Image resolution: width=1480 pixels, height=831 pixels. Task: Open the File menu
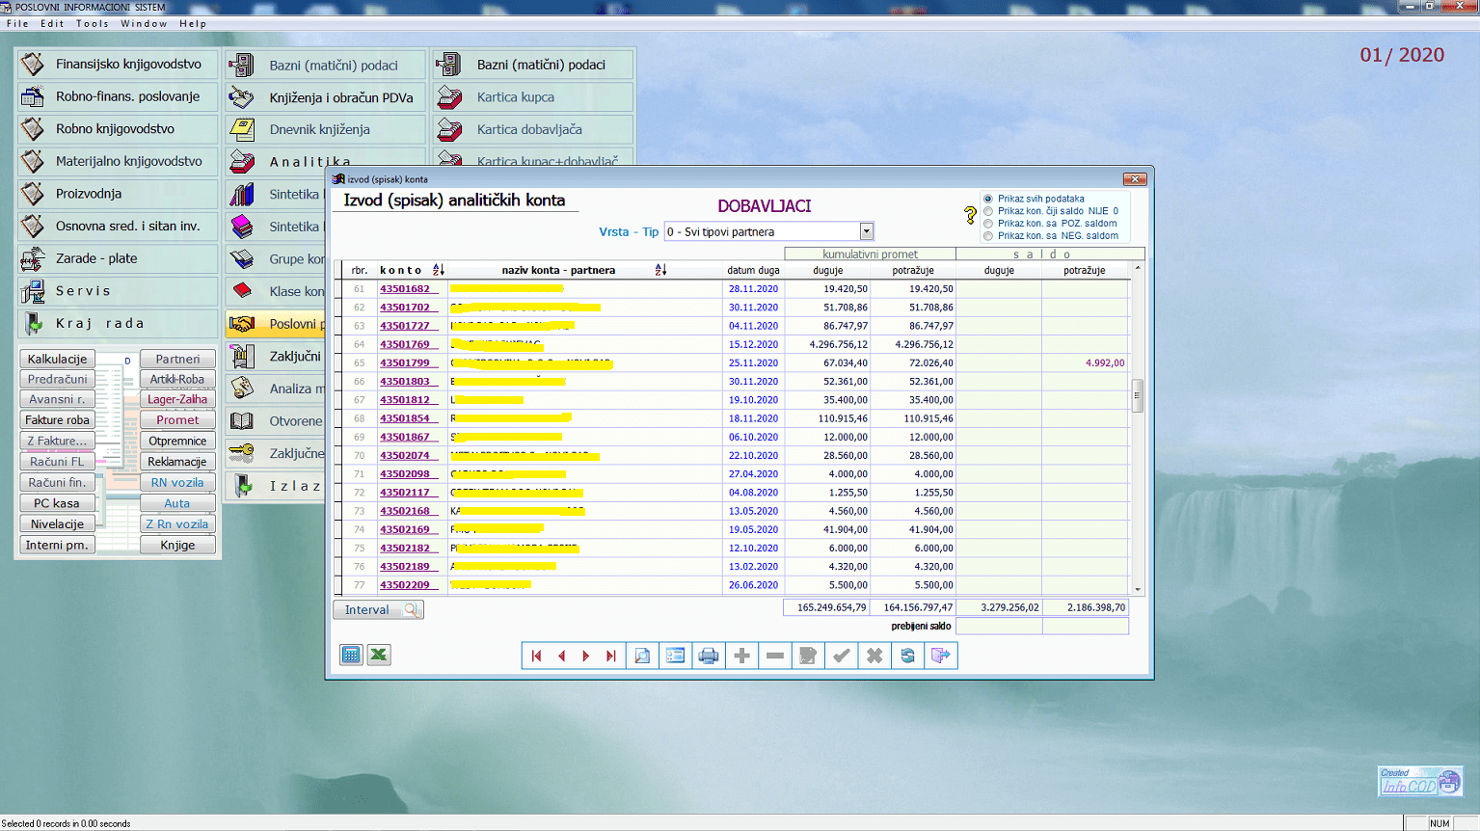17,24
